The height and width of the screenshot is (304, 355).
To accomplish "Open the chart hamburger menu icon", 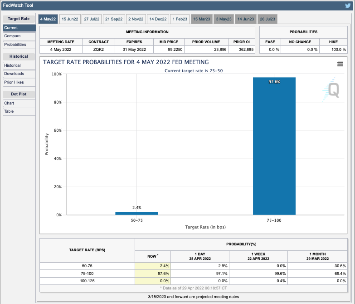I will click(x=340, y=64).
